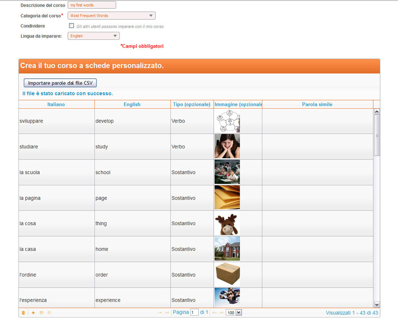
Task: Open the Categoria del corso dropdown
Action: (111, 16)
